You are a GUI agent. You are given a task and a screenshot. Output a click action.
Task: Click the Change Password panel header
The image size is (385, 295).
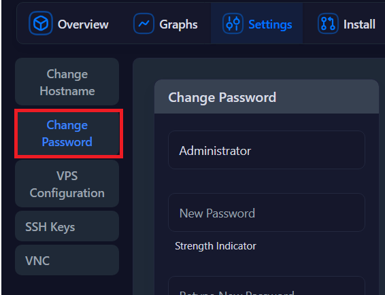267,97
